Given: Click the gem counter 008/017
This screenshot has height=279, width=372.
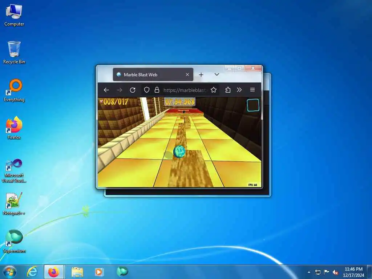Looking at the screenshot, I should (114, 102).
